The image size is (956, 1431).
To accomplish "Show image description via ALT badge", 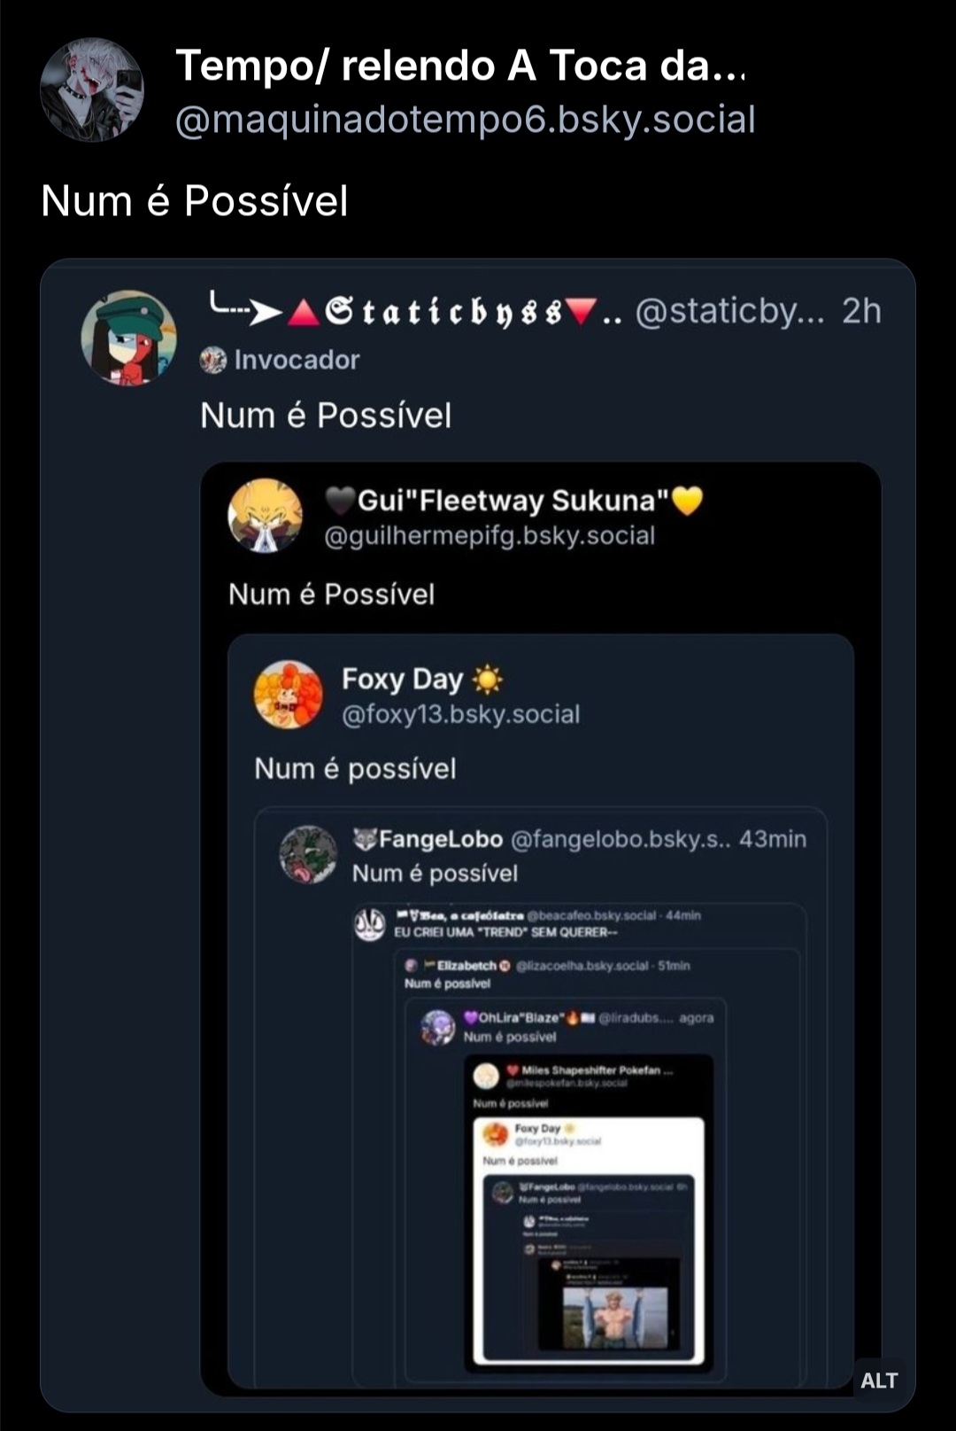I will [x=878, y=1380].
